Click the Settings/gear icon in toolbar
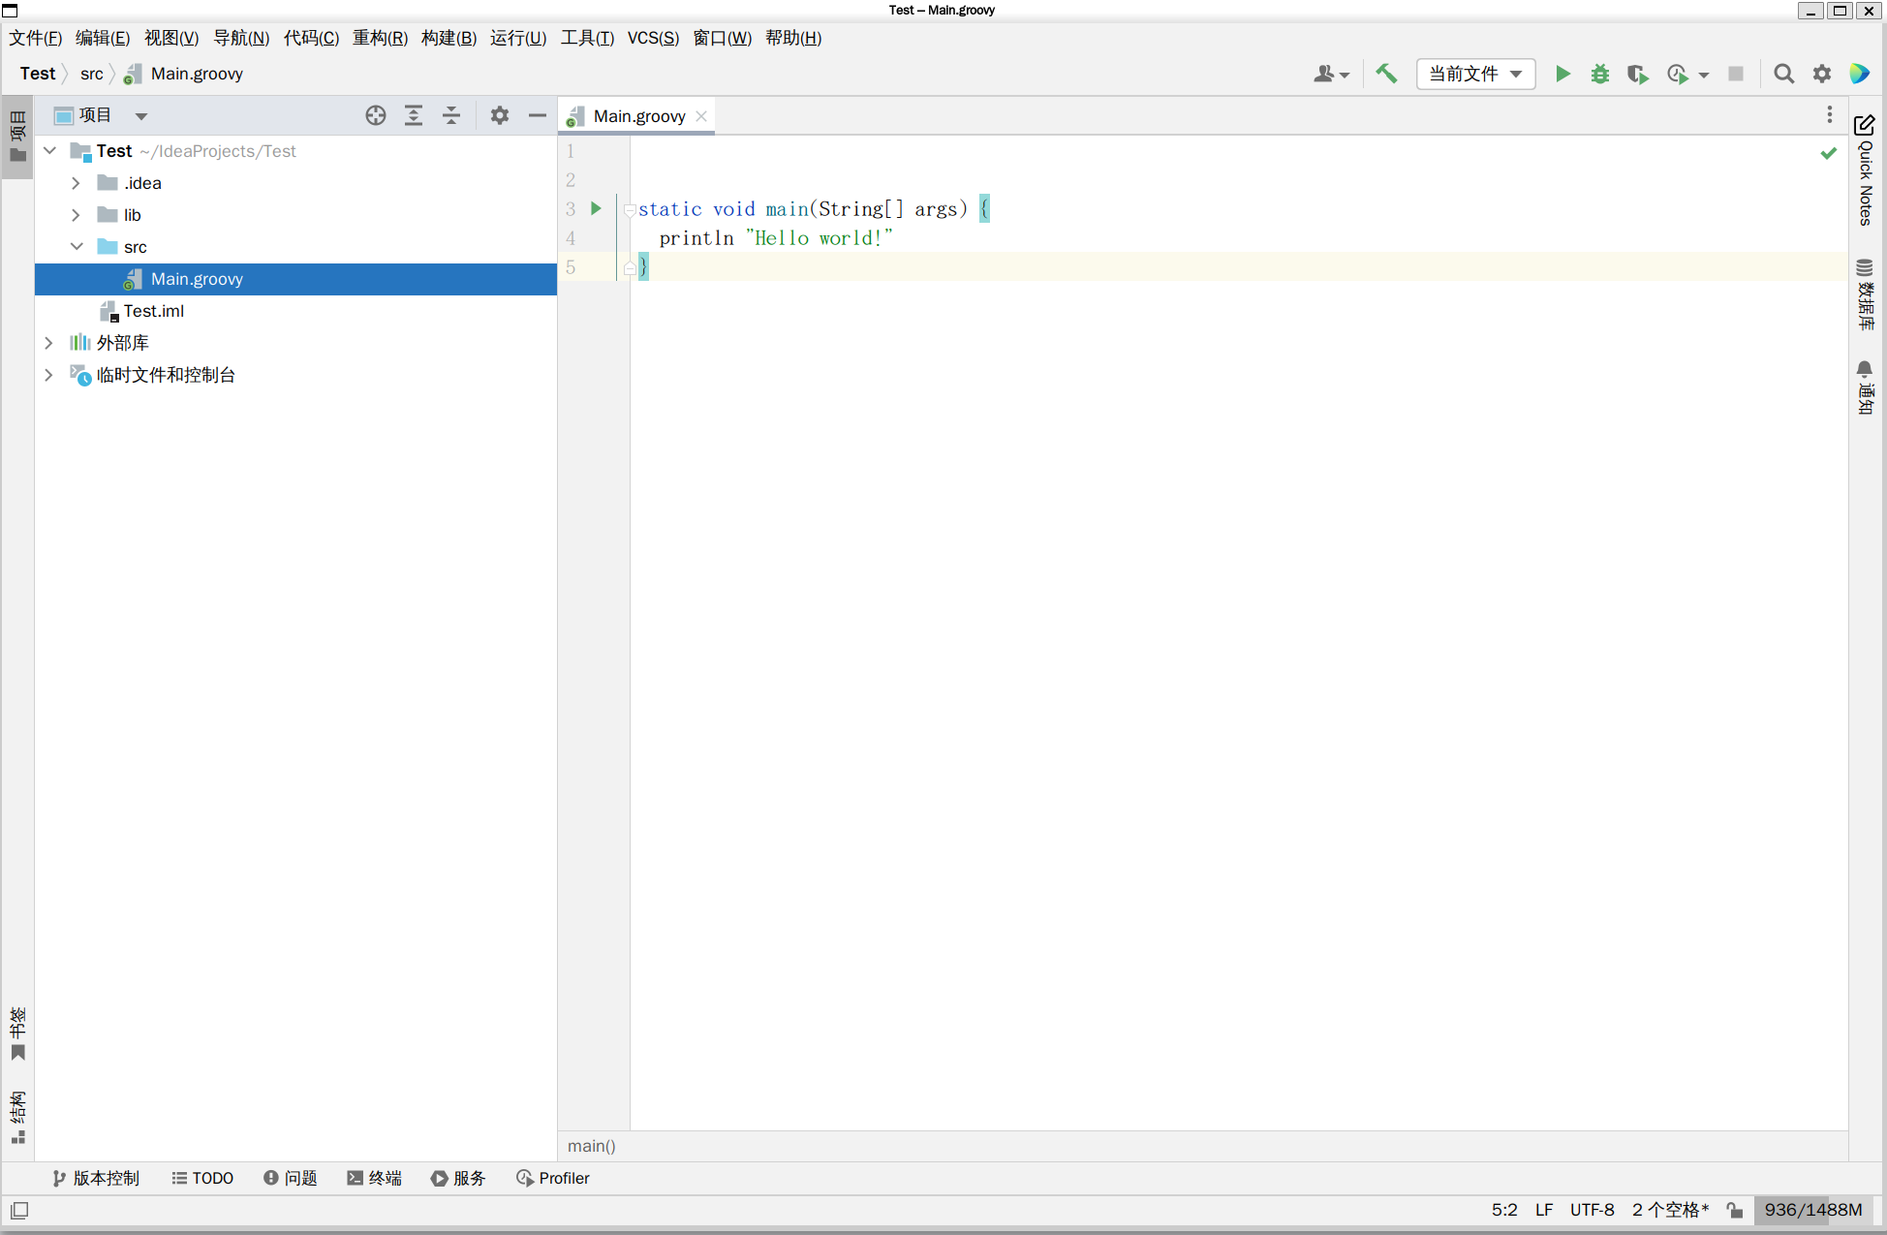The height and width of the screenshot is (1235, 1887). (x=1822, y=73)
